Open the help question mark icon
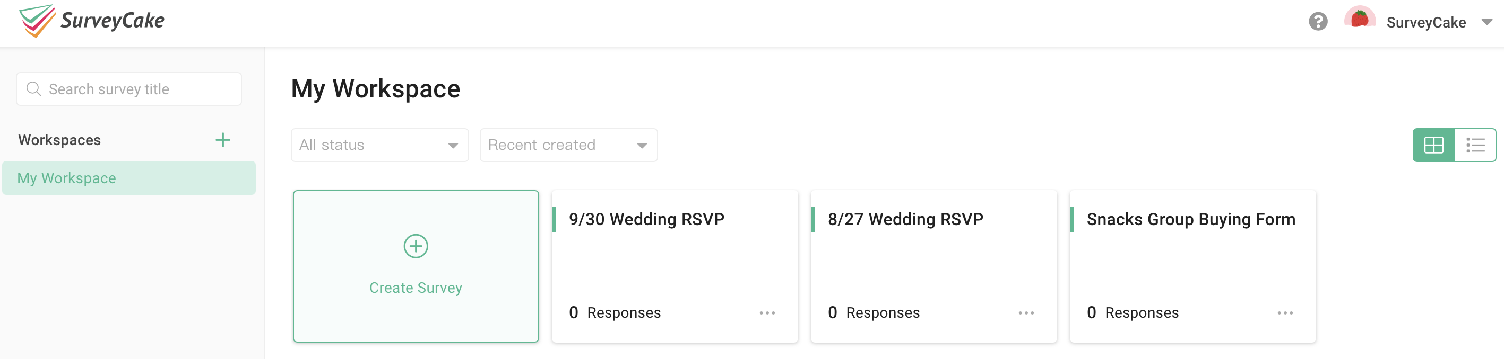This screenshot has width=1504, height=359. pyautogui.click(x=1318, y=22)
